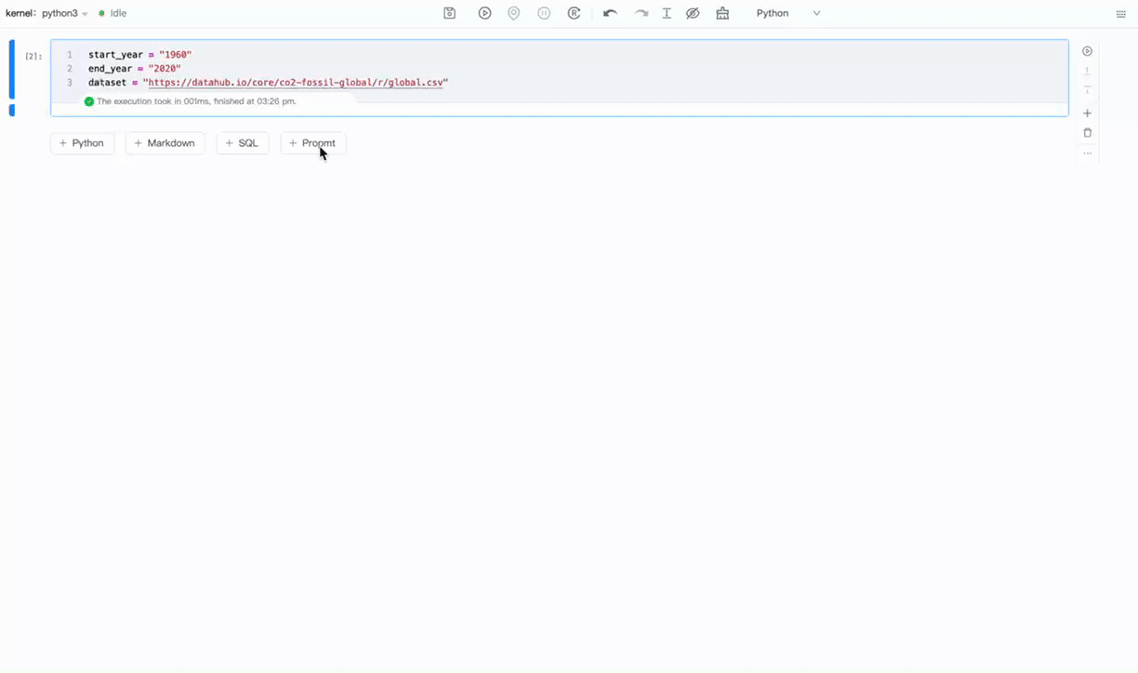Add a new SQL cell
The height and width of the screenshot is (673, 1138).
point(243,143)
